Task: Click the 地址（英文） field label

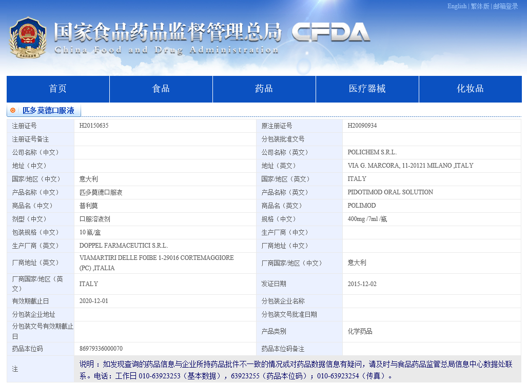Action: pyautogui.click(x=279, y=166)
